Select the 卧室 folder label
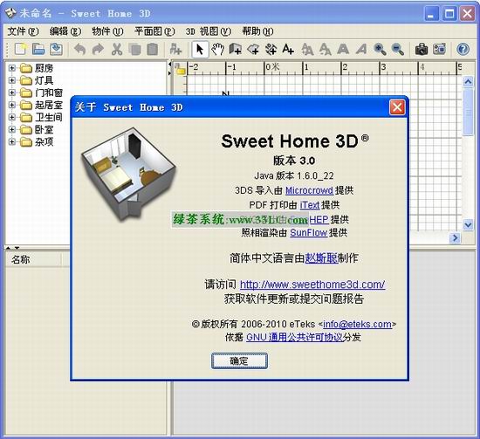The height and width of the screenshot is (439, 480). click(45, 129)
